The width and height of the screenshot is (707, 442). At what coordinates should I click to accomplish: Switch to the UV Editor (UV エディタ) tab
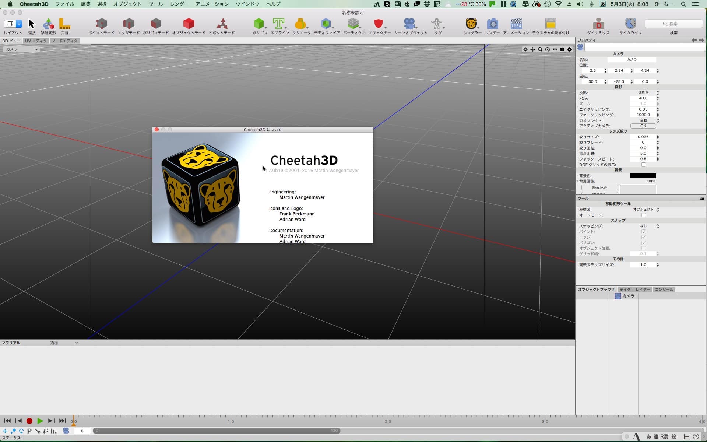(x=36, y=41)
